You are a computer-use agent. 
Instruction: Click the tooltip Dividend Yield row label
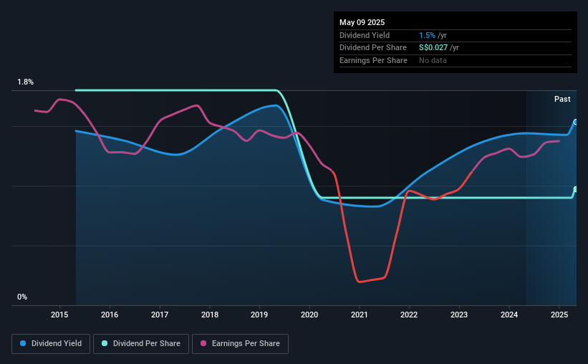(x=365, y=35)
